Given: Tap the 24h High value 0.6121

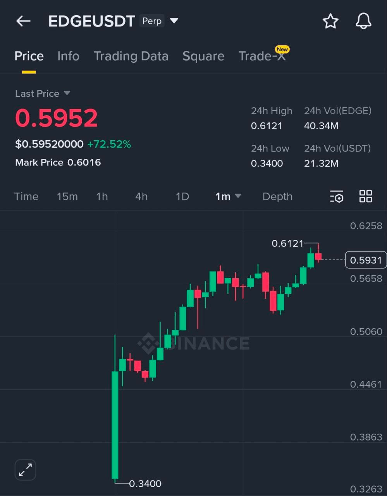Looking at the screenshot, I should click(x=267, y=126).
